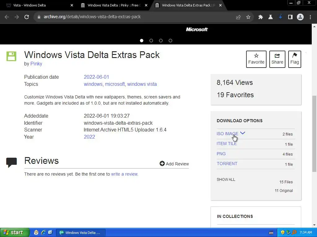Click third quick launch icon
This screenshot has width=317, height=237.
click(50, 232)
